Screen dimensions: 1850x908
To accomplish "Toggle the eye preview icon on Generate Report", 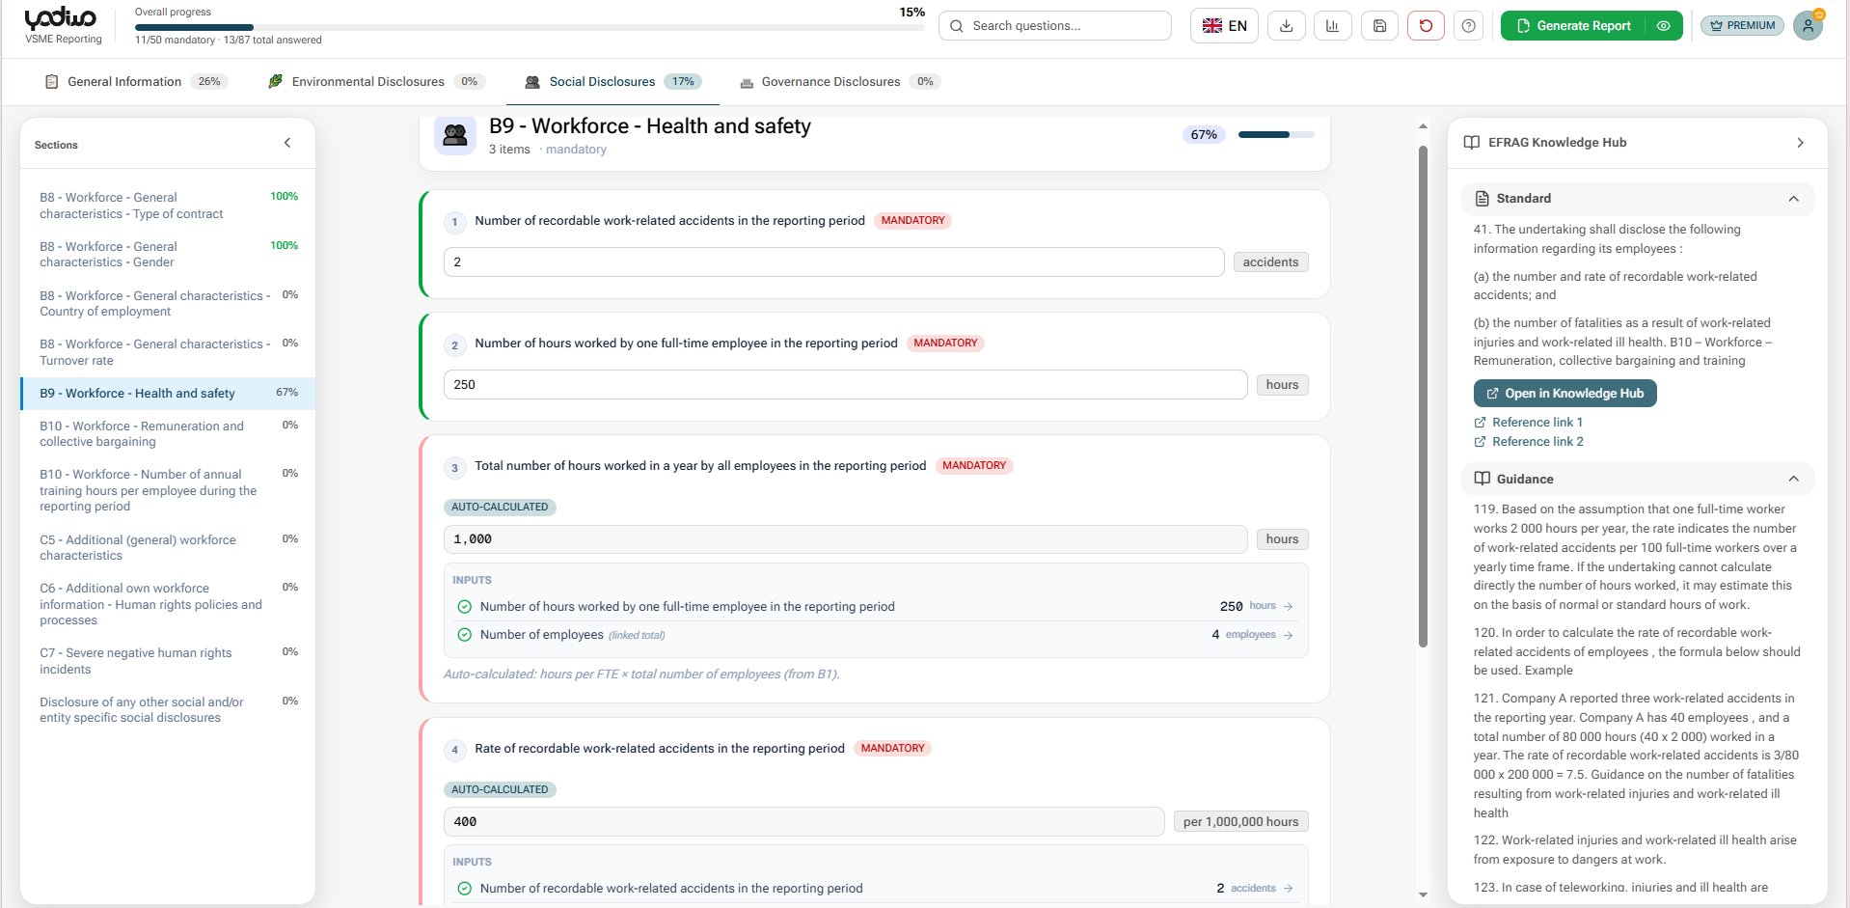I will [x=1663, y=26].
